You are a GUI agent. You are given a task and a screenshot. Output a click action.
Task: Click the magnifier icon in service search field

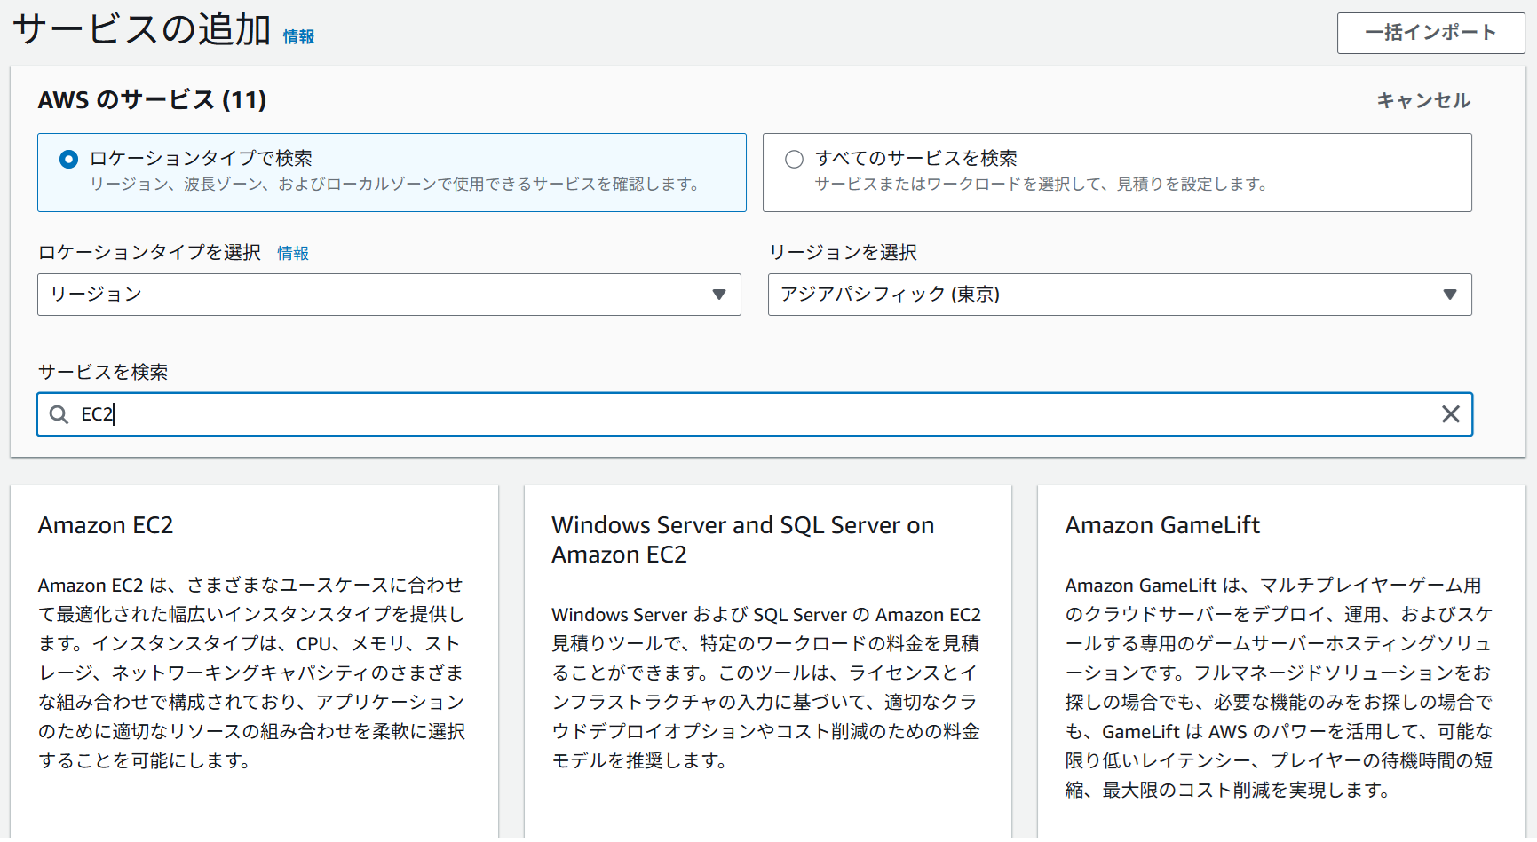59,414
